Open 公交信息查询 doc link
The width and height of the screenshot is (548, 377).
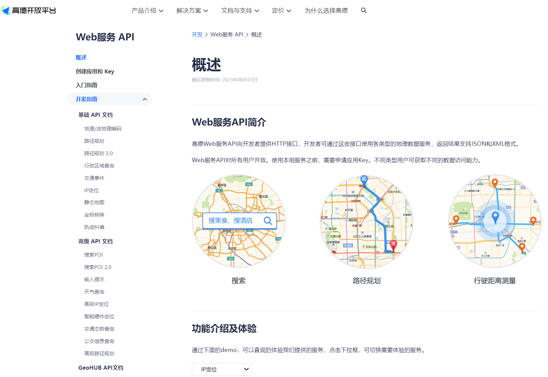click(99, 341)
